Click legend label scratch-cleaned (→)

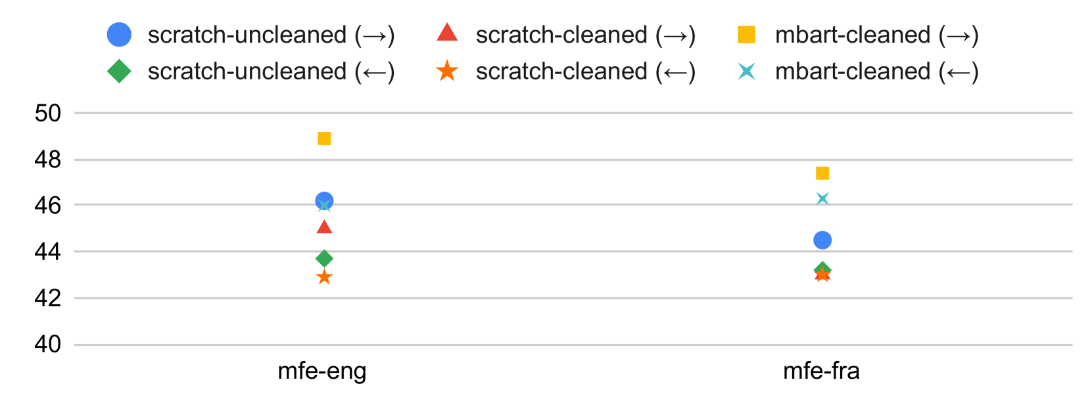point(585,35)
